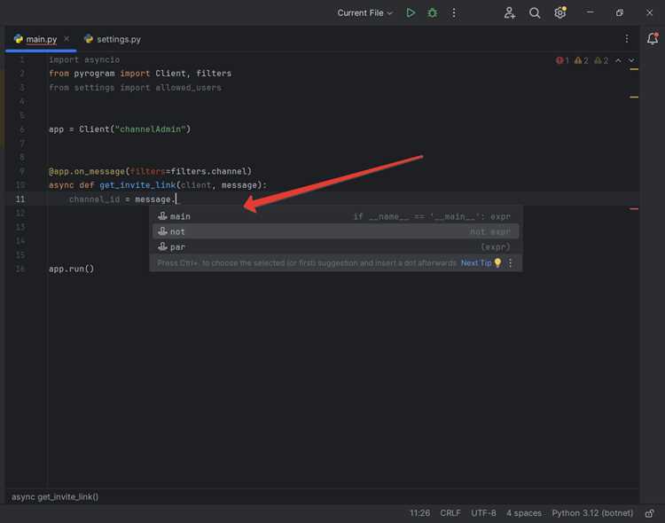Open Code With Me add-user icon
The height and width of the screenshot is (523, 665).
[509, 12]
